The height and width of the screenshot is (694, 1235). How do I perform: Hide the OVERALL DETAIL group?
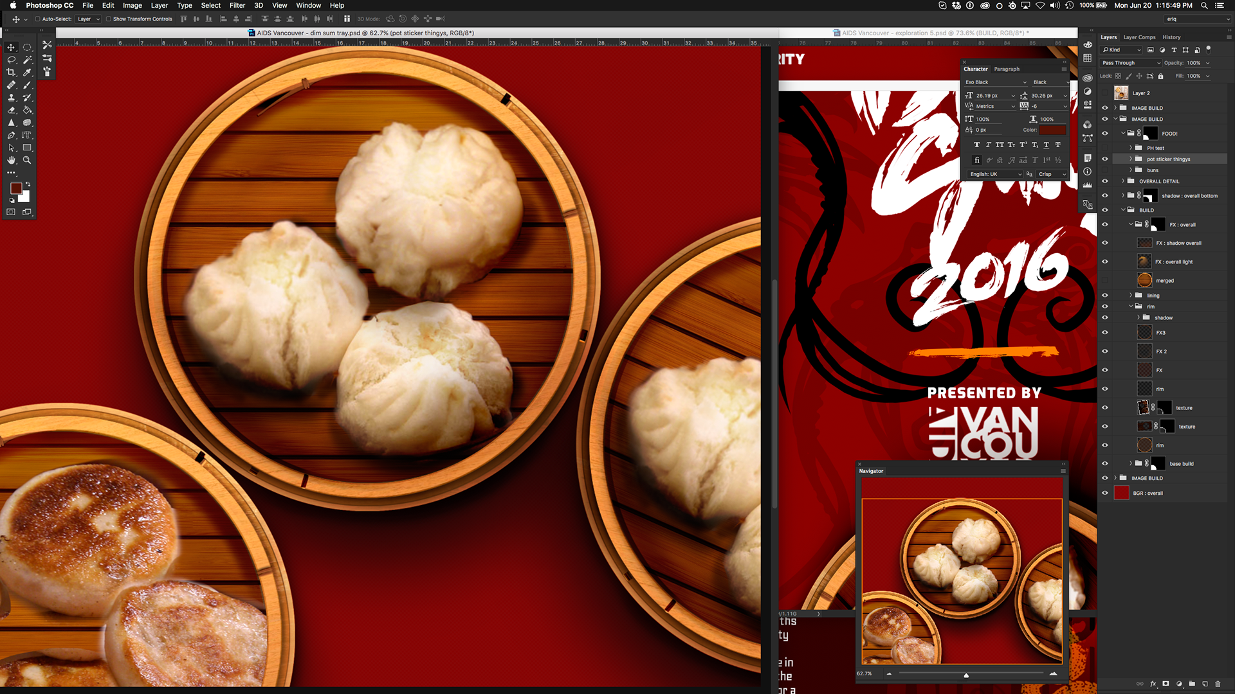click(1105, 181)
